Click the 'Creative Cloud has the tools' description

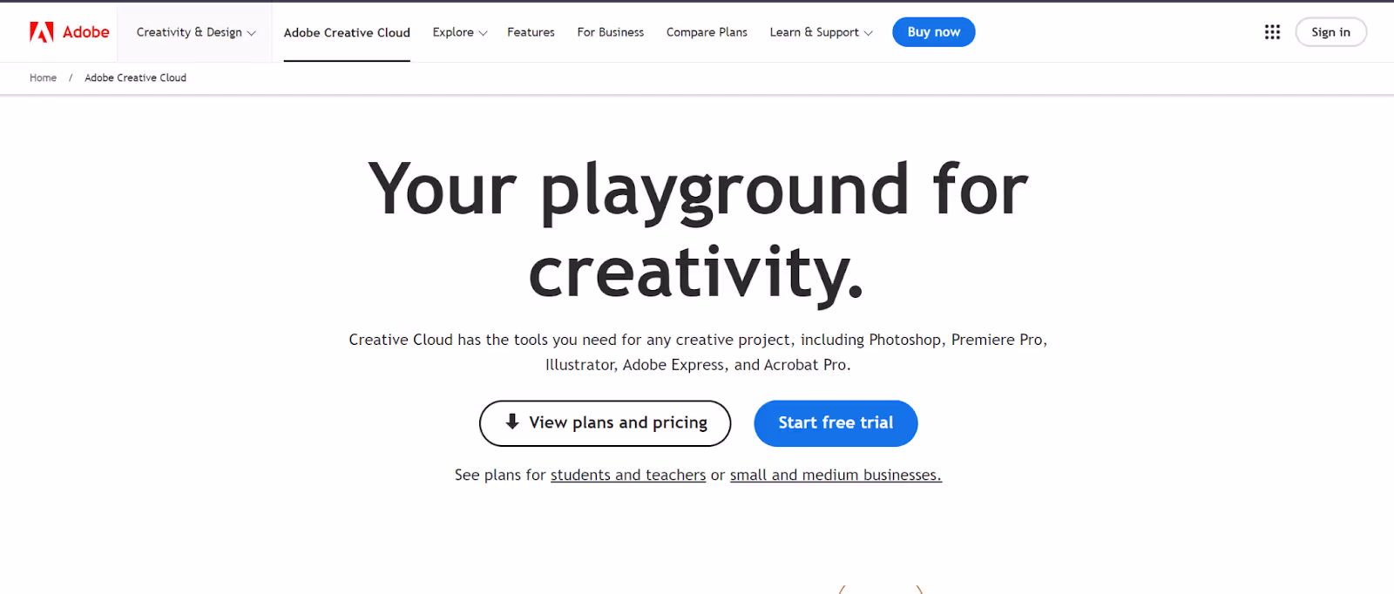(x=698, y=352)
